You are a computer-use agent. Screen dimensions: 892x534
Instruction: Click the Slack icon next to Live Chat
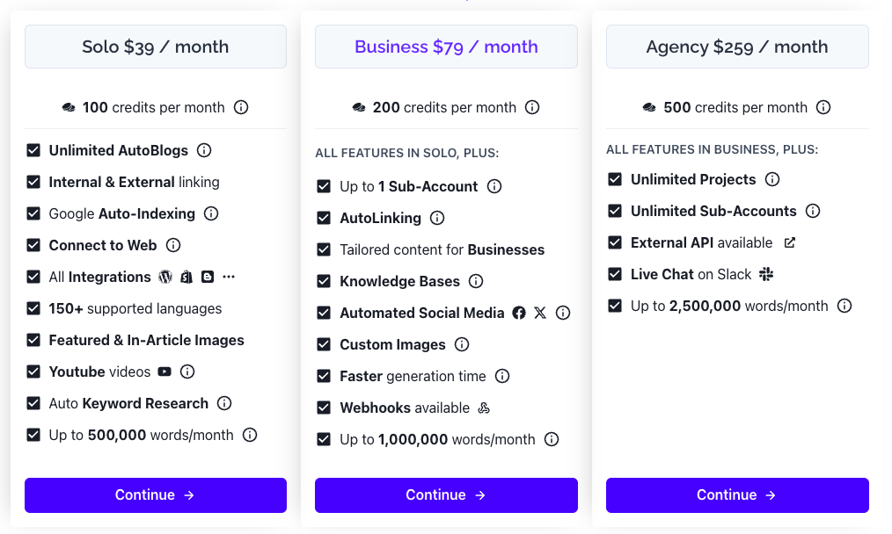pos(766,274)
